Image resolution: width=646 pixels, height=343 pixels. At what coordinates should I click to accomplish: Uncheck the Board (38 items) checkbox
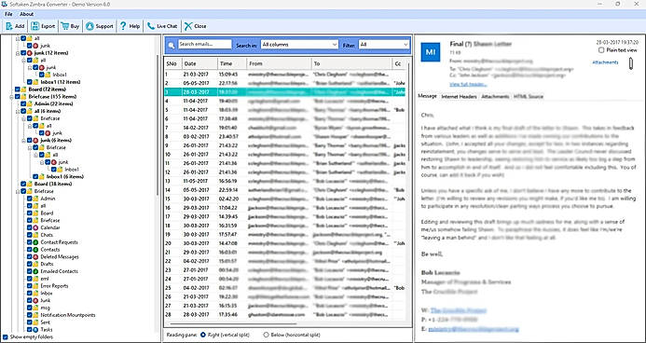point(23,184)
